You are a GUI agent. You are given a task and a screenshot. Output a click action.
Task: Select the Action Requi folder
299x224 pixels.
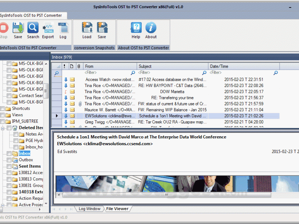(31, 198)
